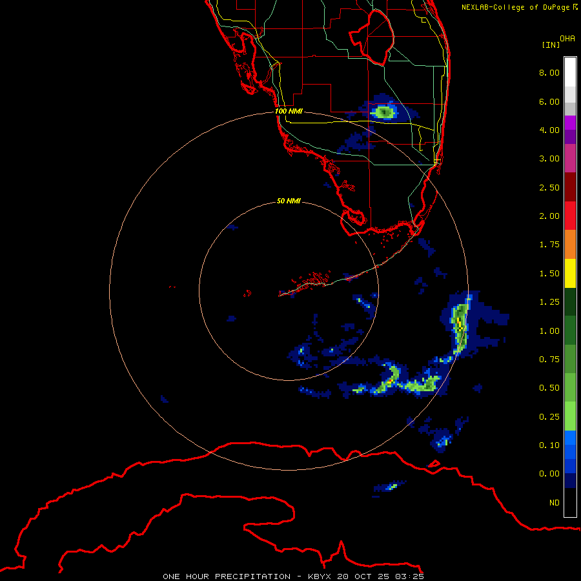This screenshot has width=581, height=581.
Task: Select the bright red swatch beside 2.00
Action: click(x=570, y=216)
